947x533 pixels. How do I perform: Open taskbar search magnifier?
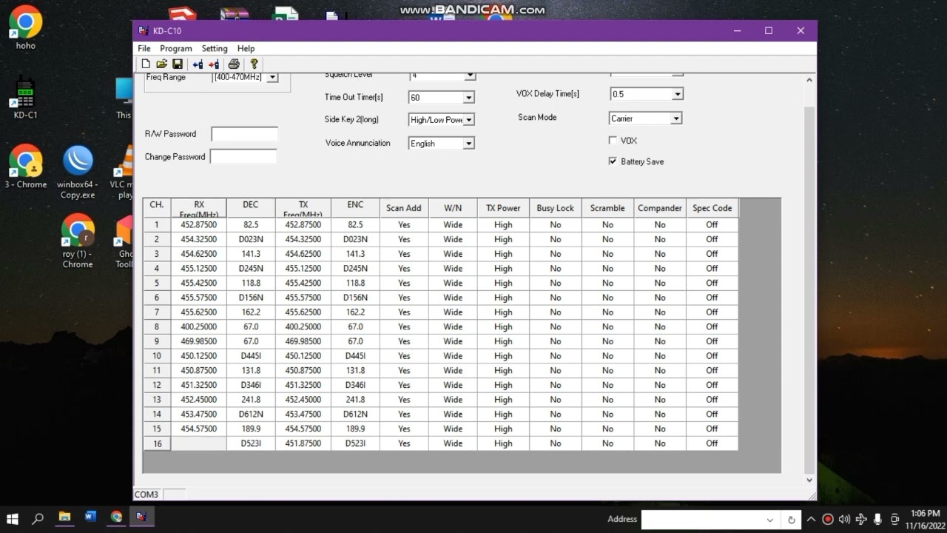[38, 518]
